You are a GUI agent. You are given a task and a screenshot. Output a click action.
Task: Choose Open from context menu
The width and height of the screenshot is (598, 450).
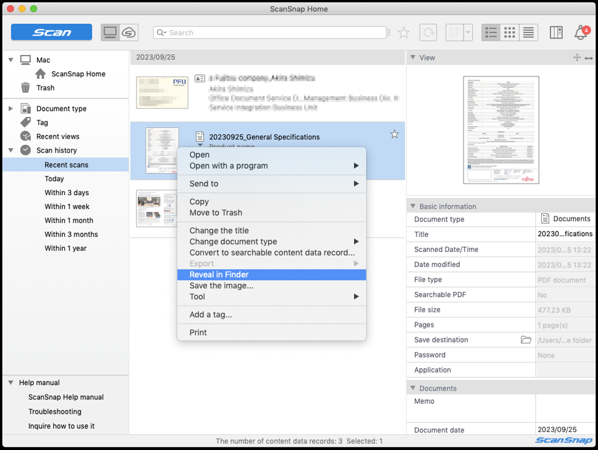(271, 155)
